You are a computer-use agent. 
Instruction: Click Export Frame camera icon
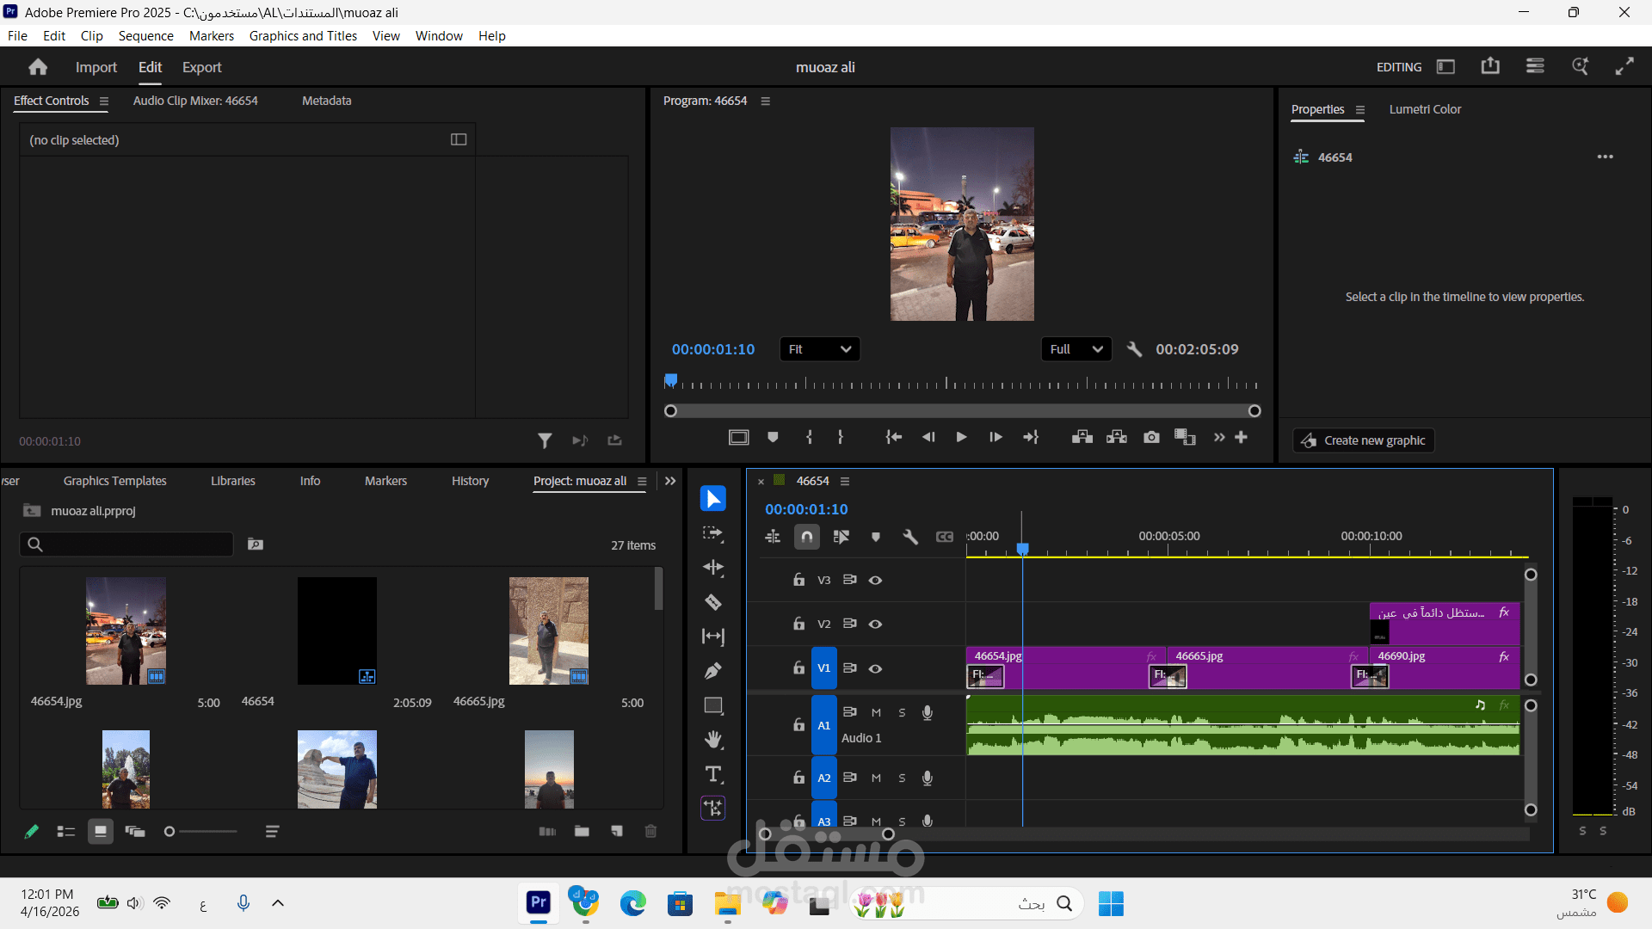pyautogui.click(x=1151, y=437)
